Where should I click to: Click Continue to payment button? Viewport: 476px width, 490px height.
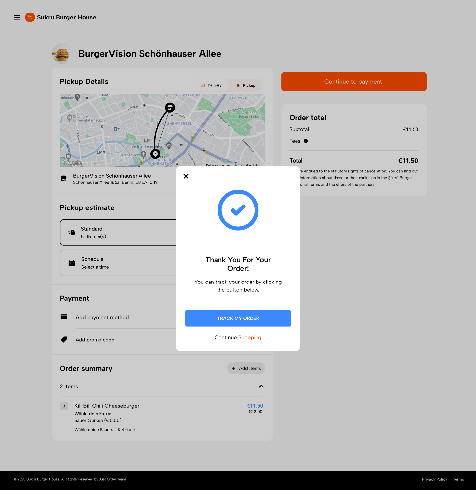pos(354,82)
